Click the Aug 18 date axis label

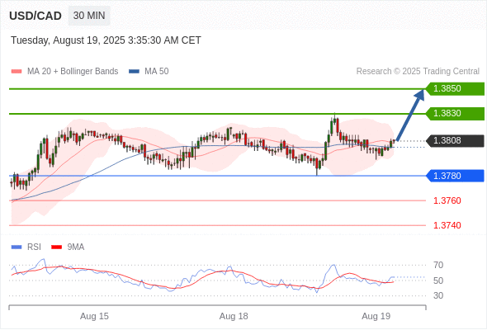tap(234, 316)
